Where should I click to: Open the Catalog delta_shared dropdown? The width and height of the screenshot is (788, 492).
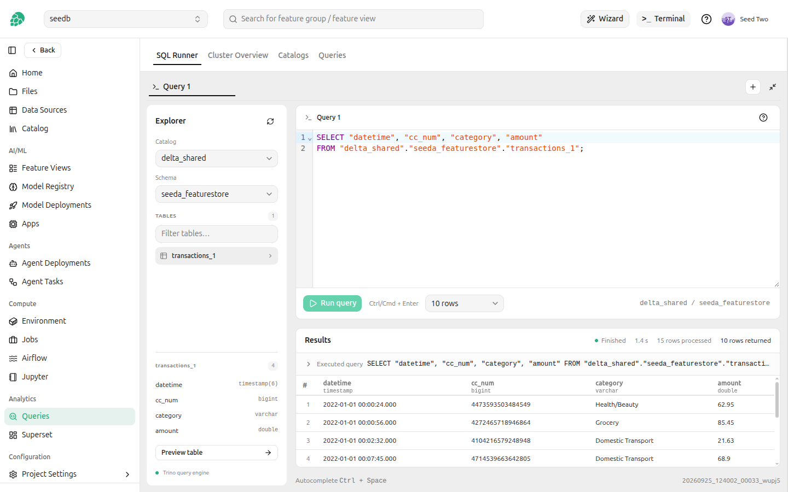217,159
